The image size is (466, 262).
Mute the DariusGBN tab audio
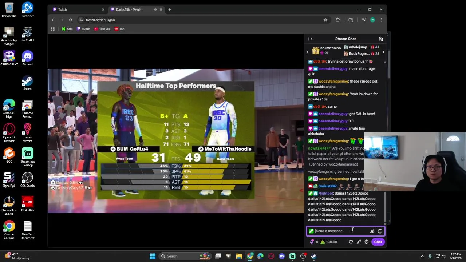pyautogui.click(x=155, y=9)
